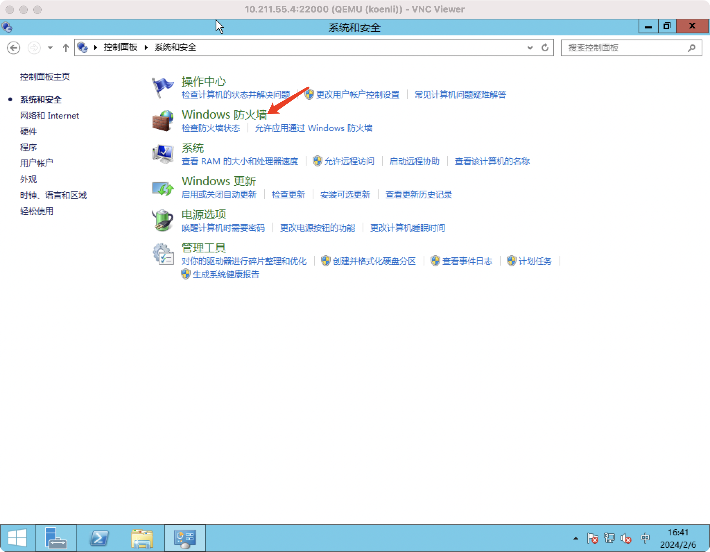The width and height of the screenshot is (710, 552).
Task: Show hidden tray icons via the arrow
Action: (575, 538)
